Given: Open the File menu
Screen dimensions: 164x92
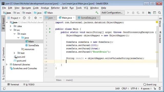Looking at the screenshot, I should [x=4, y=8].
